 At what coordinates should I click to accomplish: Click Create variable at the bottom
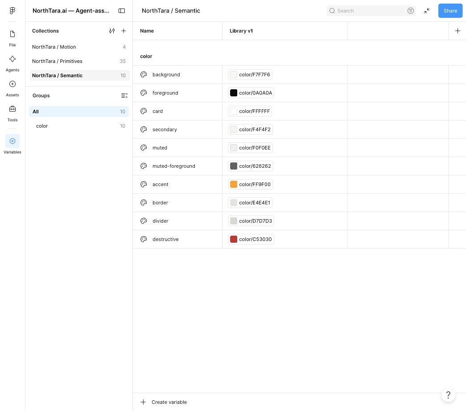click(164, 402)
